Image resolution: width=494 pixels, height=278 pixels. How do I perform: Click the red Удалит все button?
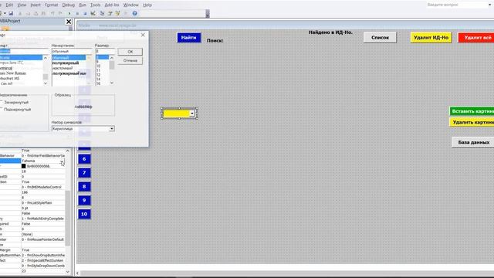pyautogui.click(x=476, y=38)
